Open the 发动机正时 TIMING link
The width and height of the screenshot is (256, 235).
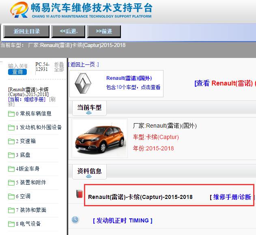pos(123,221)
